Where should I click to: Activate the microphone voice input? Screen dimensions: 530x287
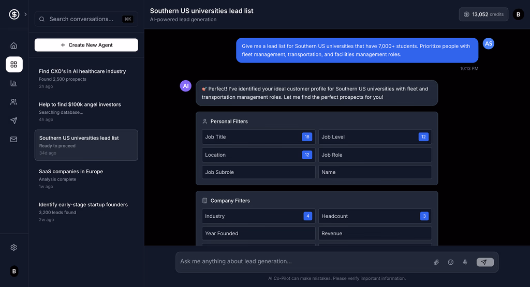click(x=465, y=262)
